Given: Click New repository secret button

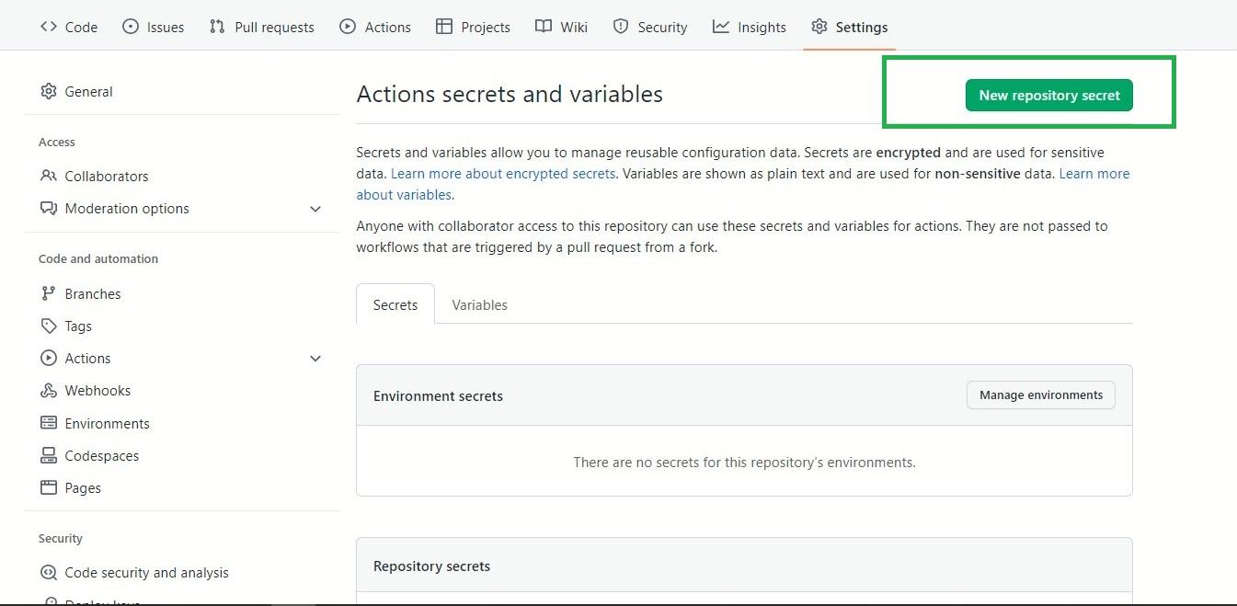Looking at the screenshot, I should click(x=1048, y=96).
